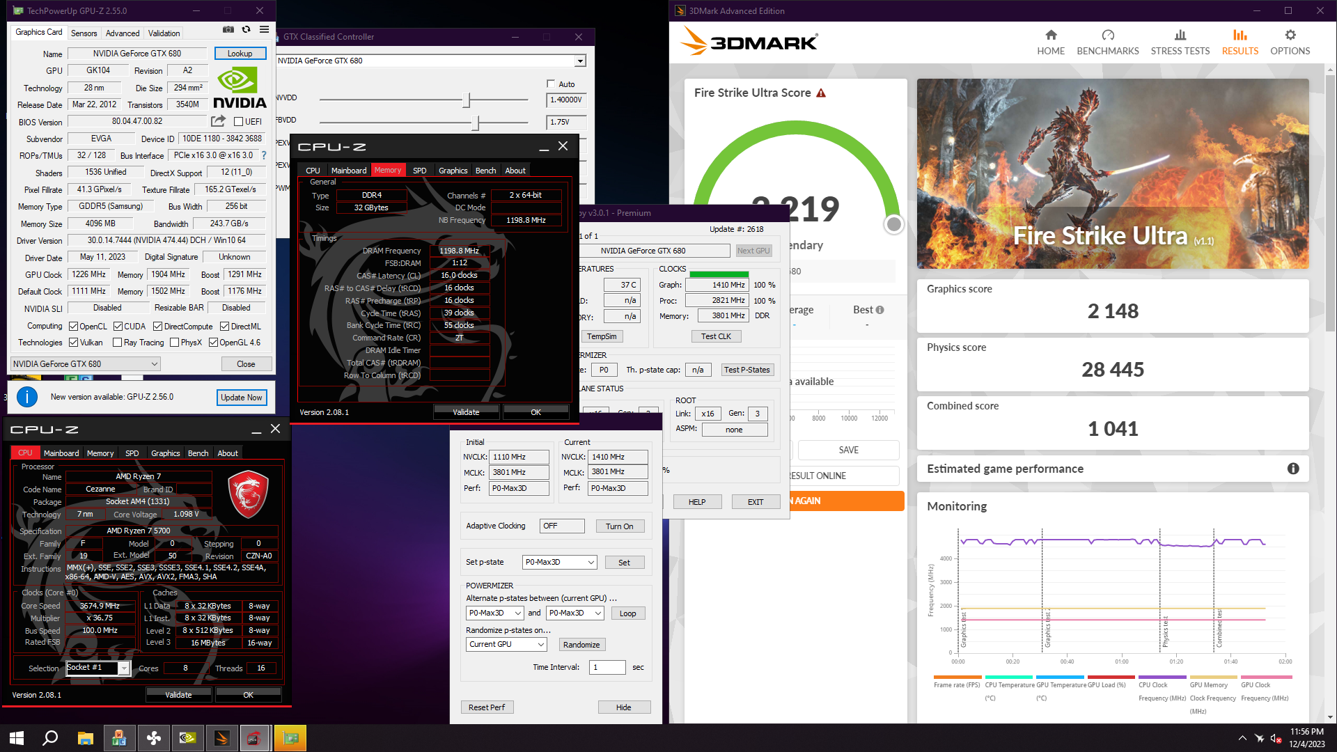Click the Bus Interface question mark icon
Screen dimensions: 1337x752
[x=264, y=155]
